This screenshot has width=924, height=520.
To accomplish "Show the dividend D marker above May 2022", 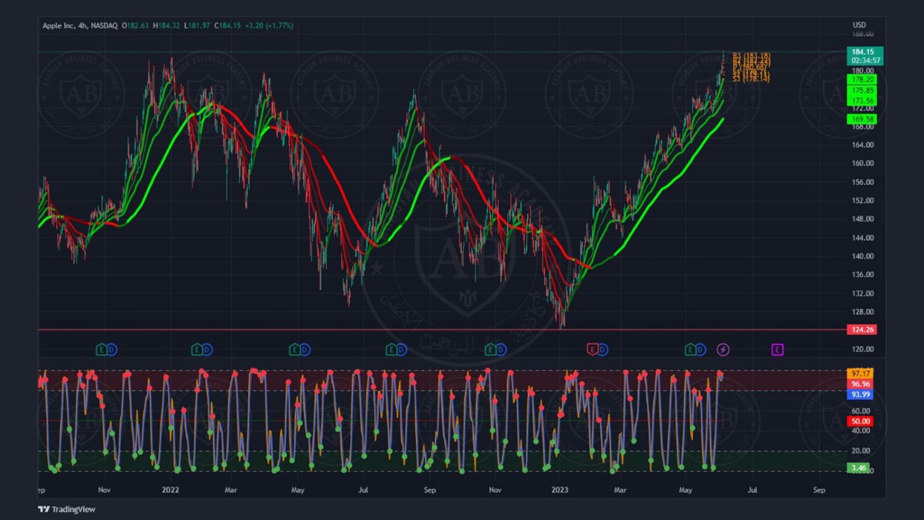I will tap(306, 350).
